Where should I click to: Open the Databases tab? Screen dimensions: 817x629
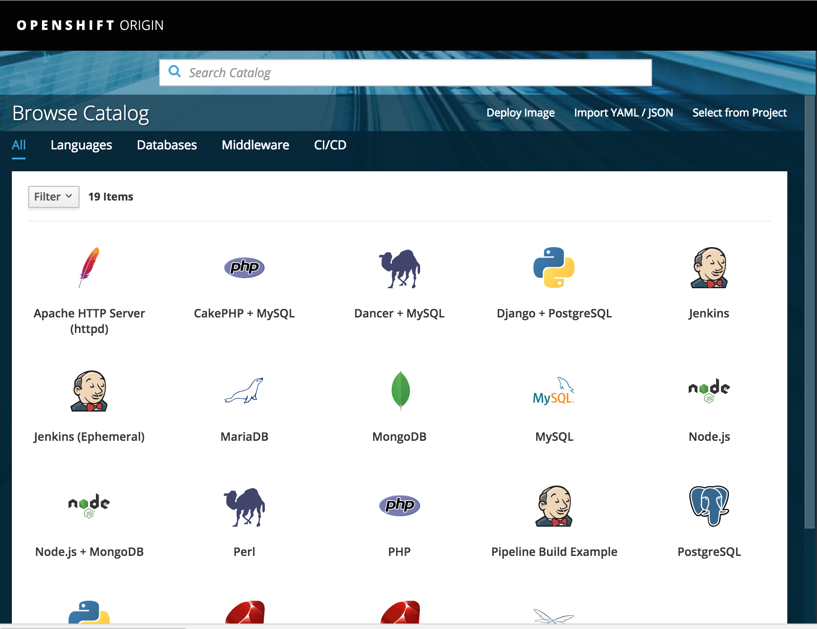pyautogui.click(x=167, y=145)
